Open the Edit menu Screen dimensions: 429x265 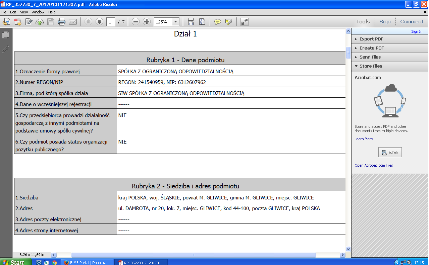(13, 12)
